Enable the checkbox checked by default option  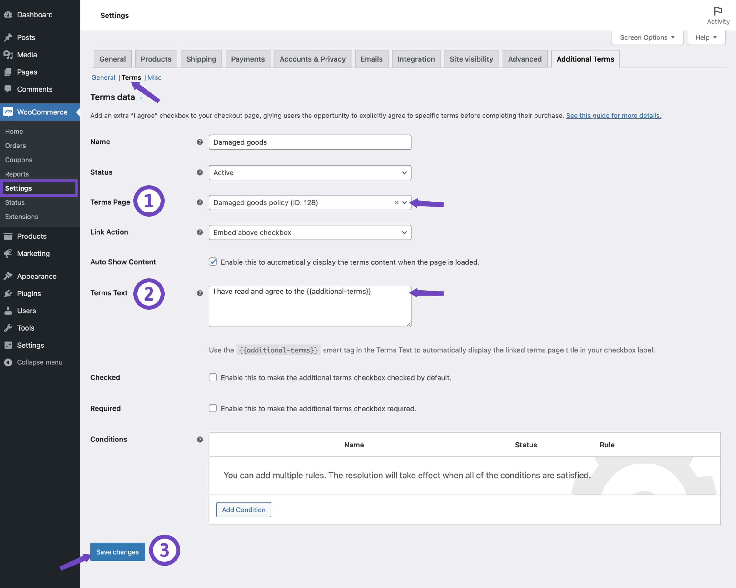(x=212, y=377)
